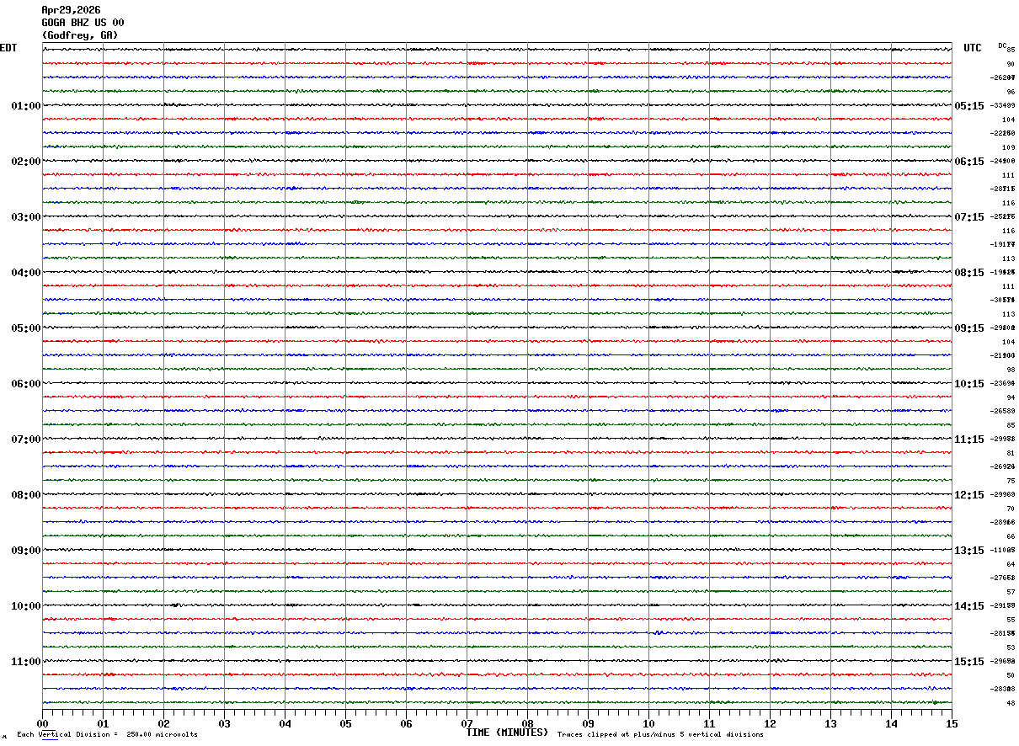
Task: Click the EDT timezone header
Action: 8,48
